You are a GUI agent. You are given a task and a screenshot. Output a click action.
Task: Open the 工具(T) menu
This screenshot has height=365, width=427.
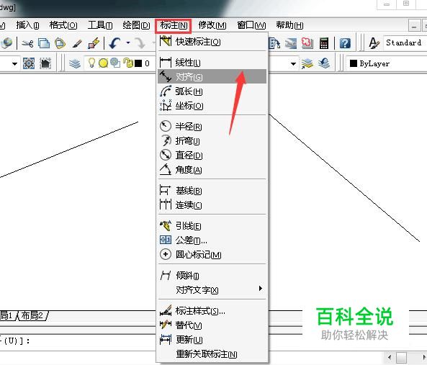(100, 25)
